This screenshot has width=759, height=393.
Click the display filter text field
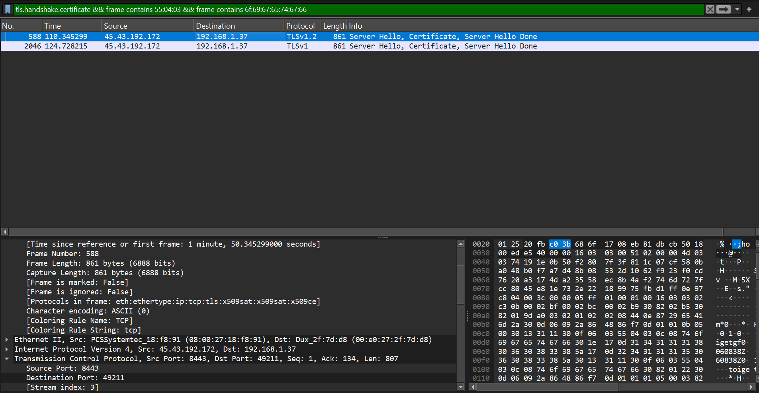coord(358,9)
